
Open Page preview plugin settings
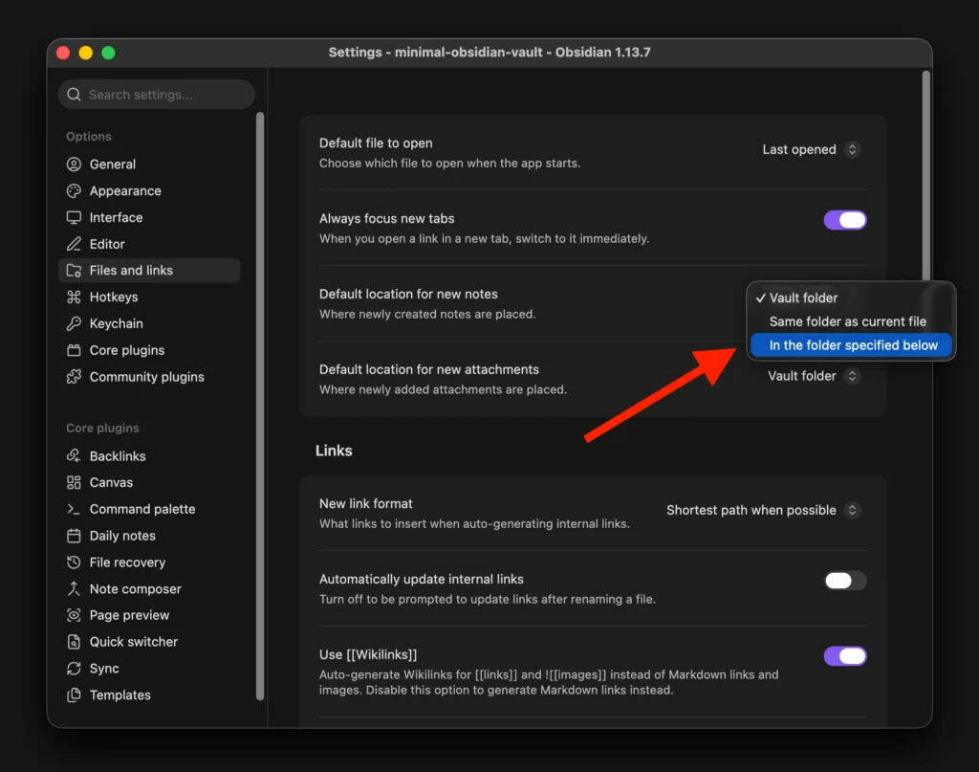point(149,615)
